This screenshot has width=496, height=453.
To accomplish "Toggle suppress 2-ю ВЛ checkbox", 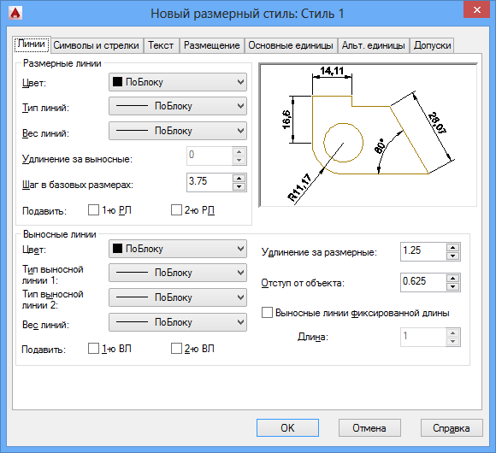I will pyautogui.click(x=176, y=349).
